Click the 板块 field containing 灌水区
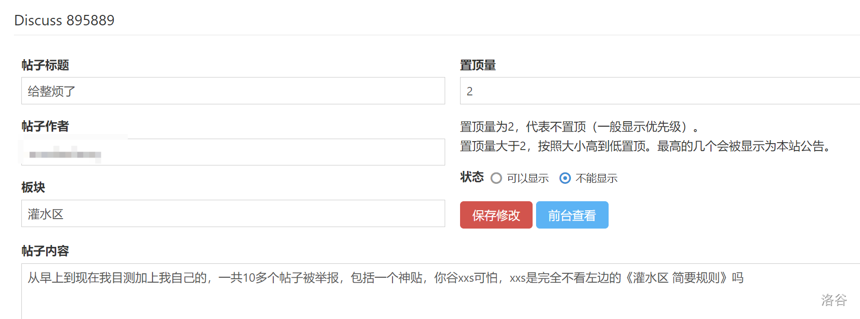This screenshot has width=860, height=319. coord(233,214)
